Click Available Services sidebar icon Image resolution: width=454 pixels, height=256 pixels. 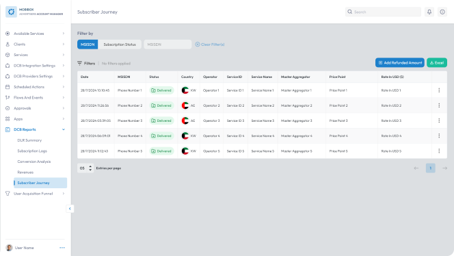click(8, 34)
